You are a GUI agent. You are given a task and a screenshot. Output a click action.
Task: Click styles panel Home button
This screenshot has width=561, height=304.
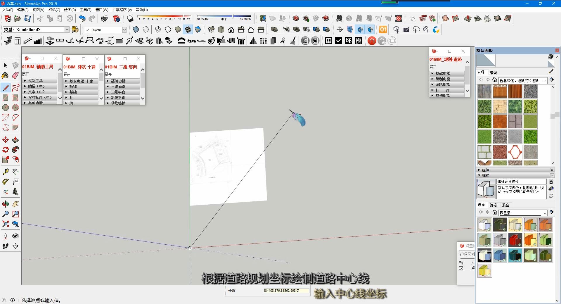coord(494,212)
